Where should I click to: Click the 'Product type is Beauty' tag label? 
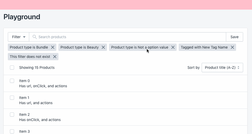pos(79,47)
